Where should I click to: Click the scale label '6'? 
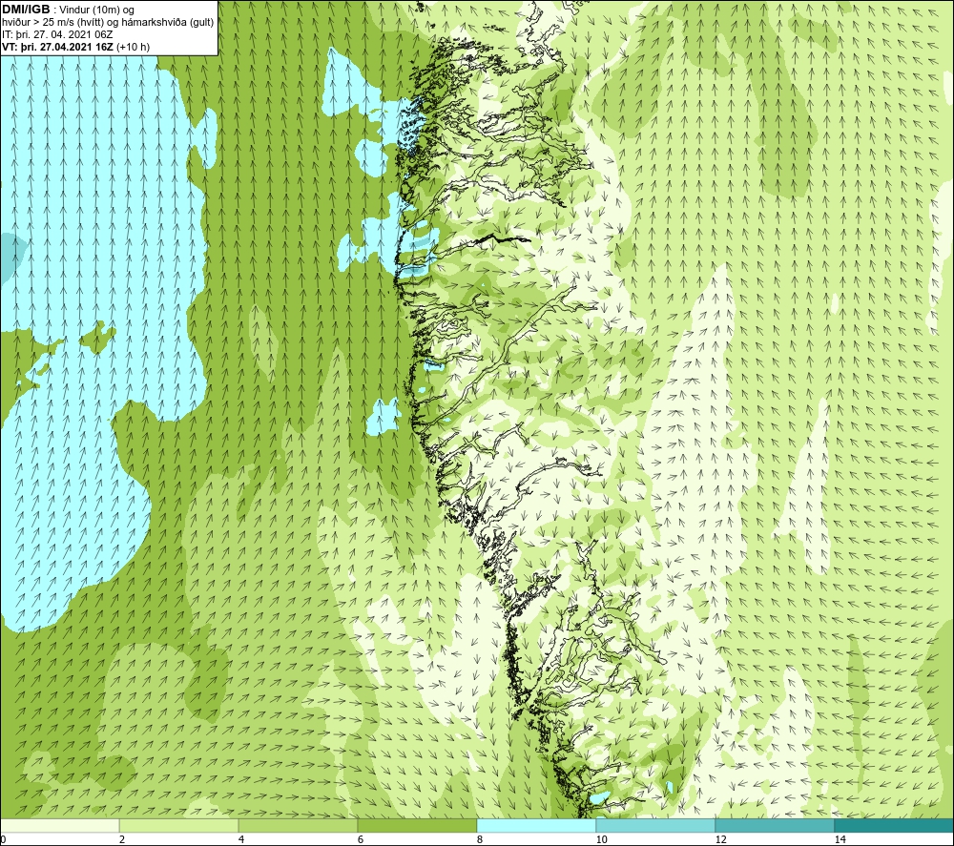click(361, 840)
